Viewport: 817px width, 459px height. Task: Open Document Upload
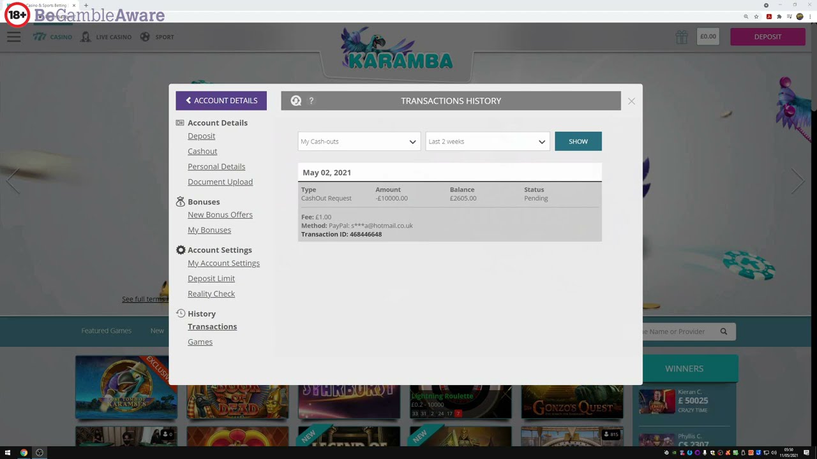tap(220, 182)
